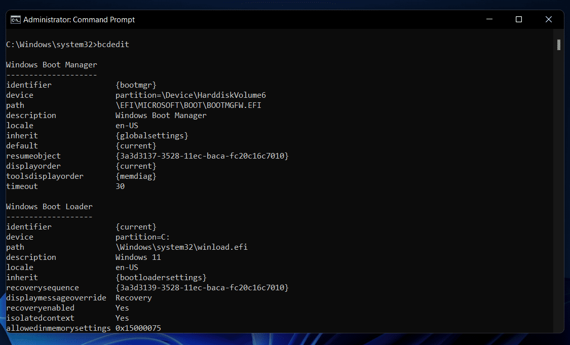
Task: Click the vertical scrollbar thumb
Action: tap(558, 45)
